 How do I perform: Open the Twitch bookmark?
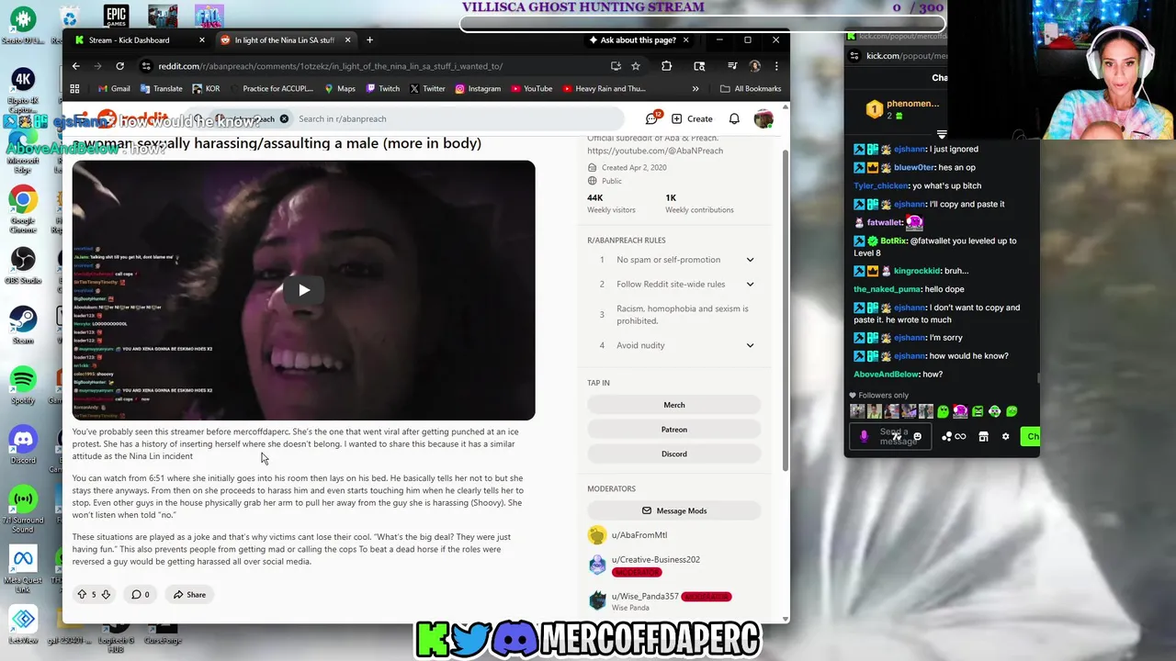[382, 89]
